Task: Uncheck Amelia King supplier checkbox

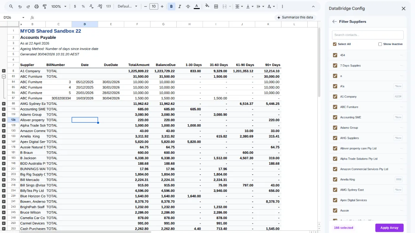Action: [335, 180]
